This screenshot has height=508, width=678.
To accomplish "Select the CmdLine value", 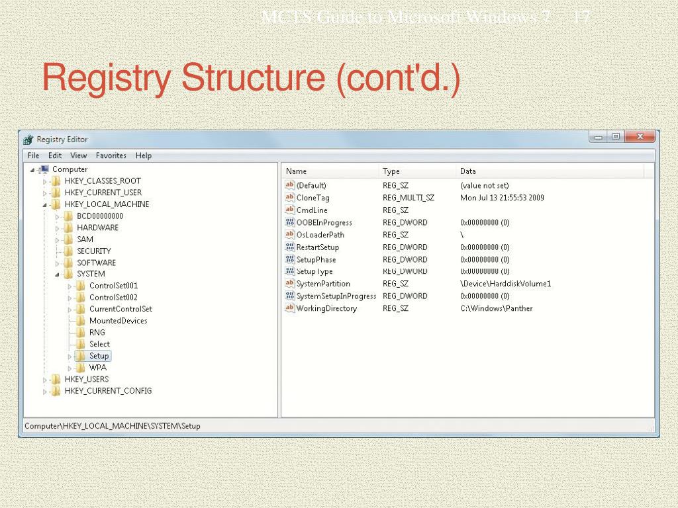I will pos(312,210).
